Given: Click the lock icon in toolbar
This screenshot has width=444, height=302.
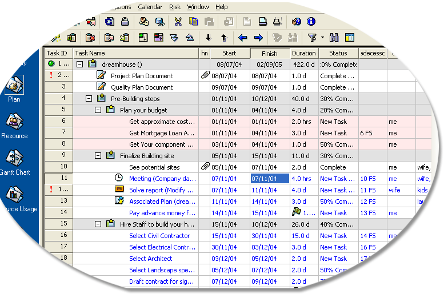Looking at the screenshot, I should tap(125, 22).
